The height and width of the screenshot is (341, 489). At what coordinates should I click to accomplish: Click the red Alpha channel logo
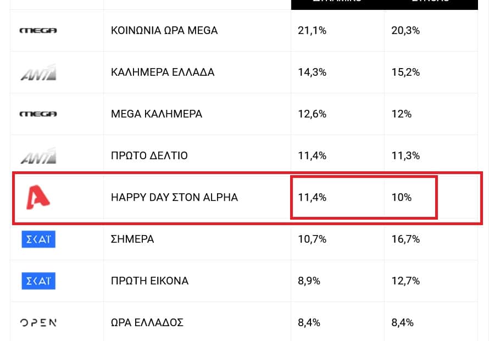click(x=38, y=197)
